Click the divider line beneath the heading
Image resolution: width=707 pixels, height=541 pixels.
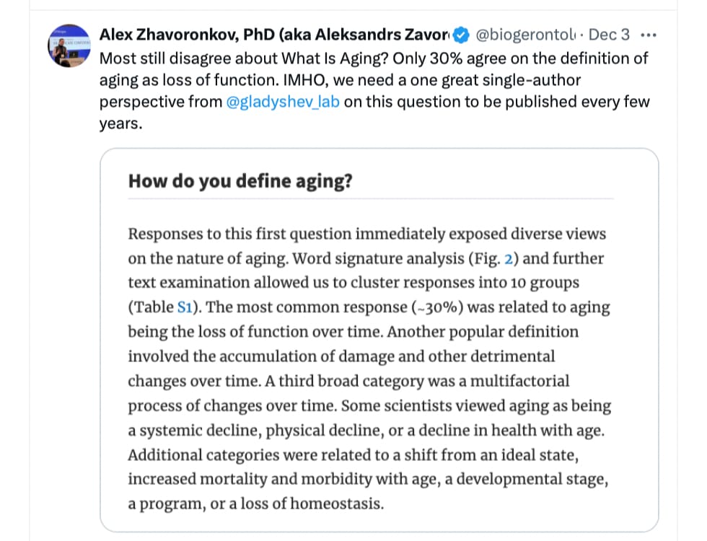(x=371, y=198)
